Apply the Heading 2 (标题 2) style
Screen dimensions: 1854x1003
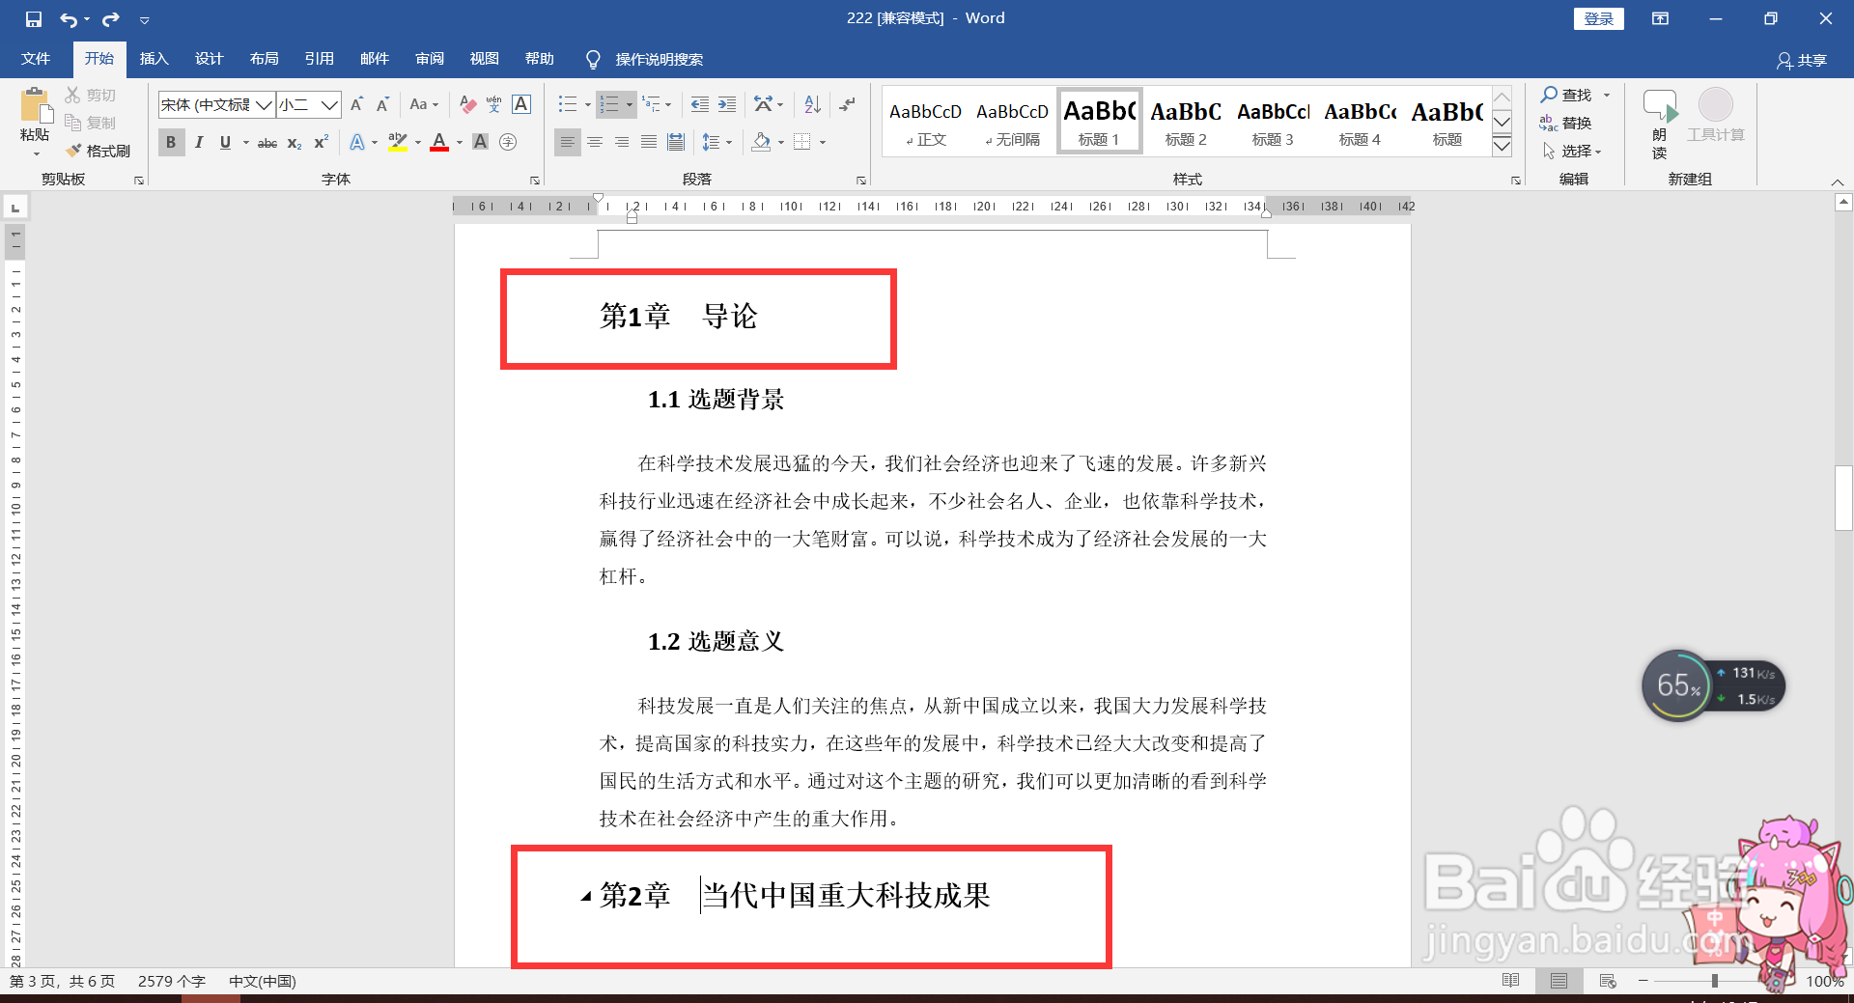pyautogui.click(x=1186, y=122)
